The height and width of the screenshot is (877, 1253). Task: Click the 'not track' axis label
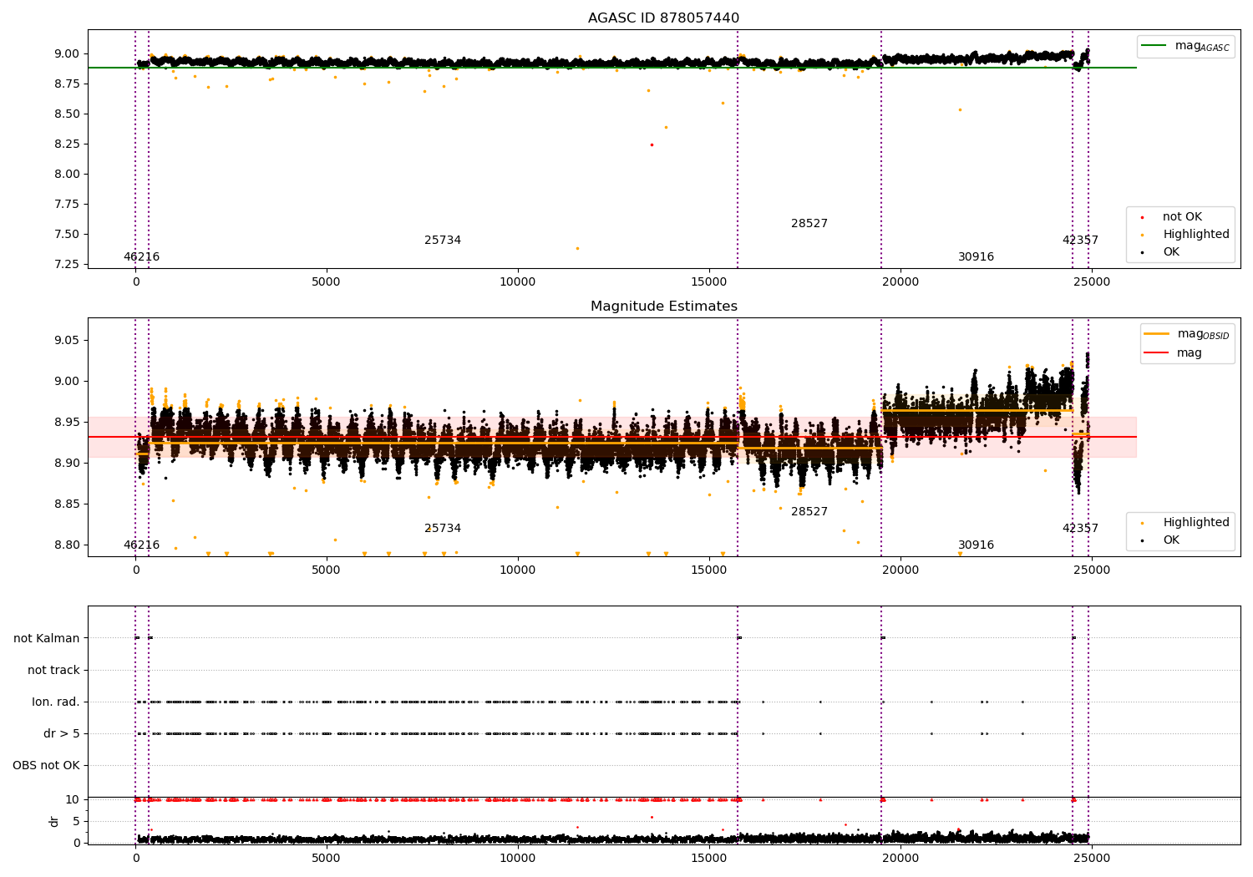pyautogui.click(x=53, y=671)
